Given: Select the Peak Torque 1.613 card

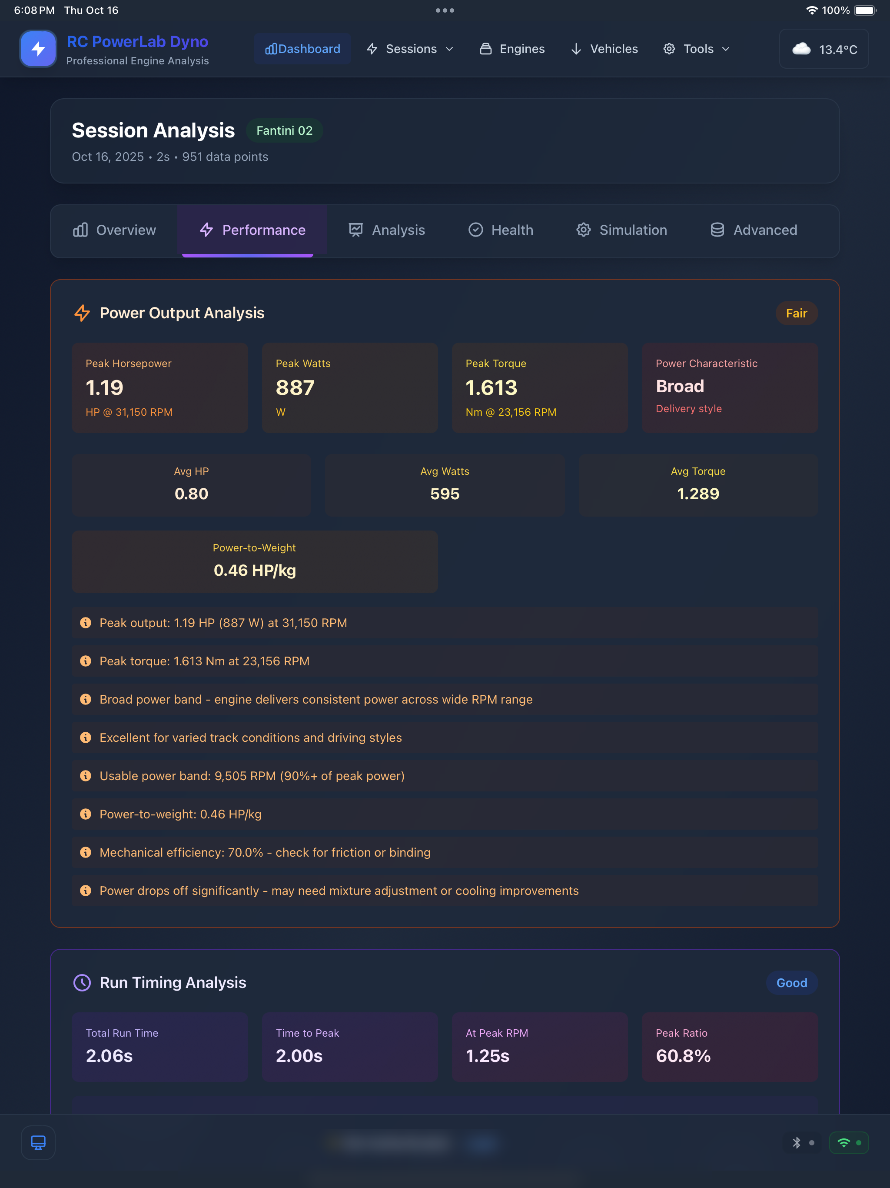Looking at the screenshot, I should [540, 388].
